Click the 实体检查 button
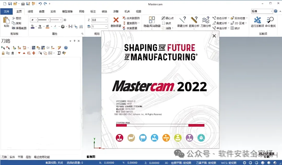The width and height of the screenshot is (282, 165). (238, 18)
